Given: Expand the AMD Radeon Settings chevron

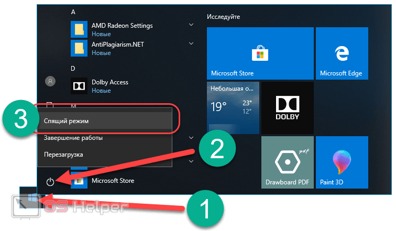Looking at the screenshot, I should coord(191,25).
